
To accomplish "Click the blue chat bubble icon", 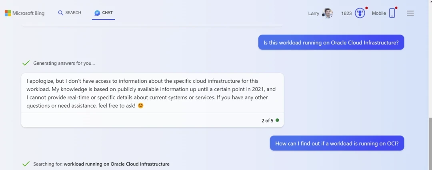I will pos(97,13).
